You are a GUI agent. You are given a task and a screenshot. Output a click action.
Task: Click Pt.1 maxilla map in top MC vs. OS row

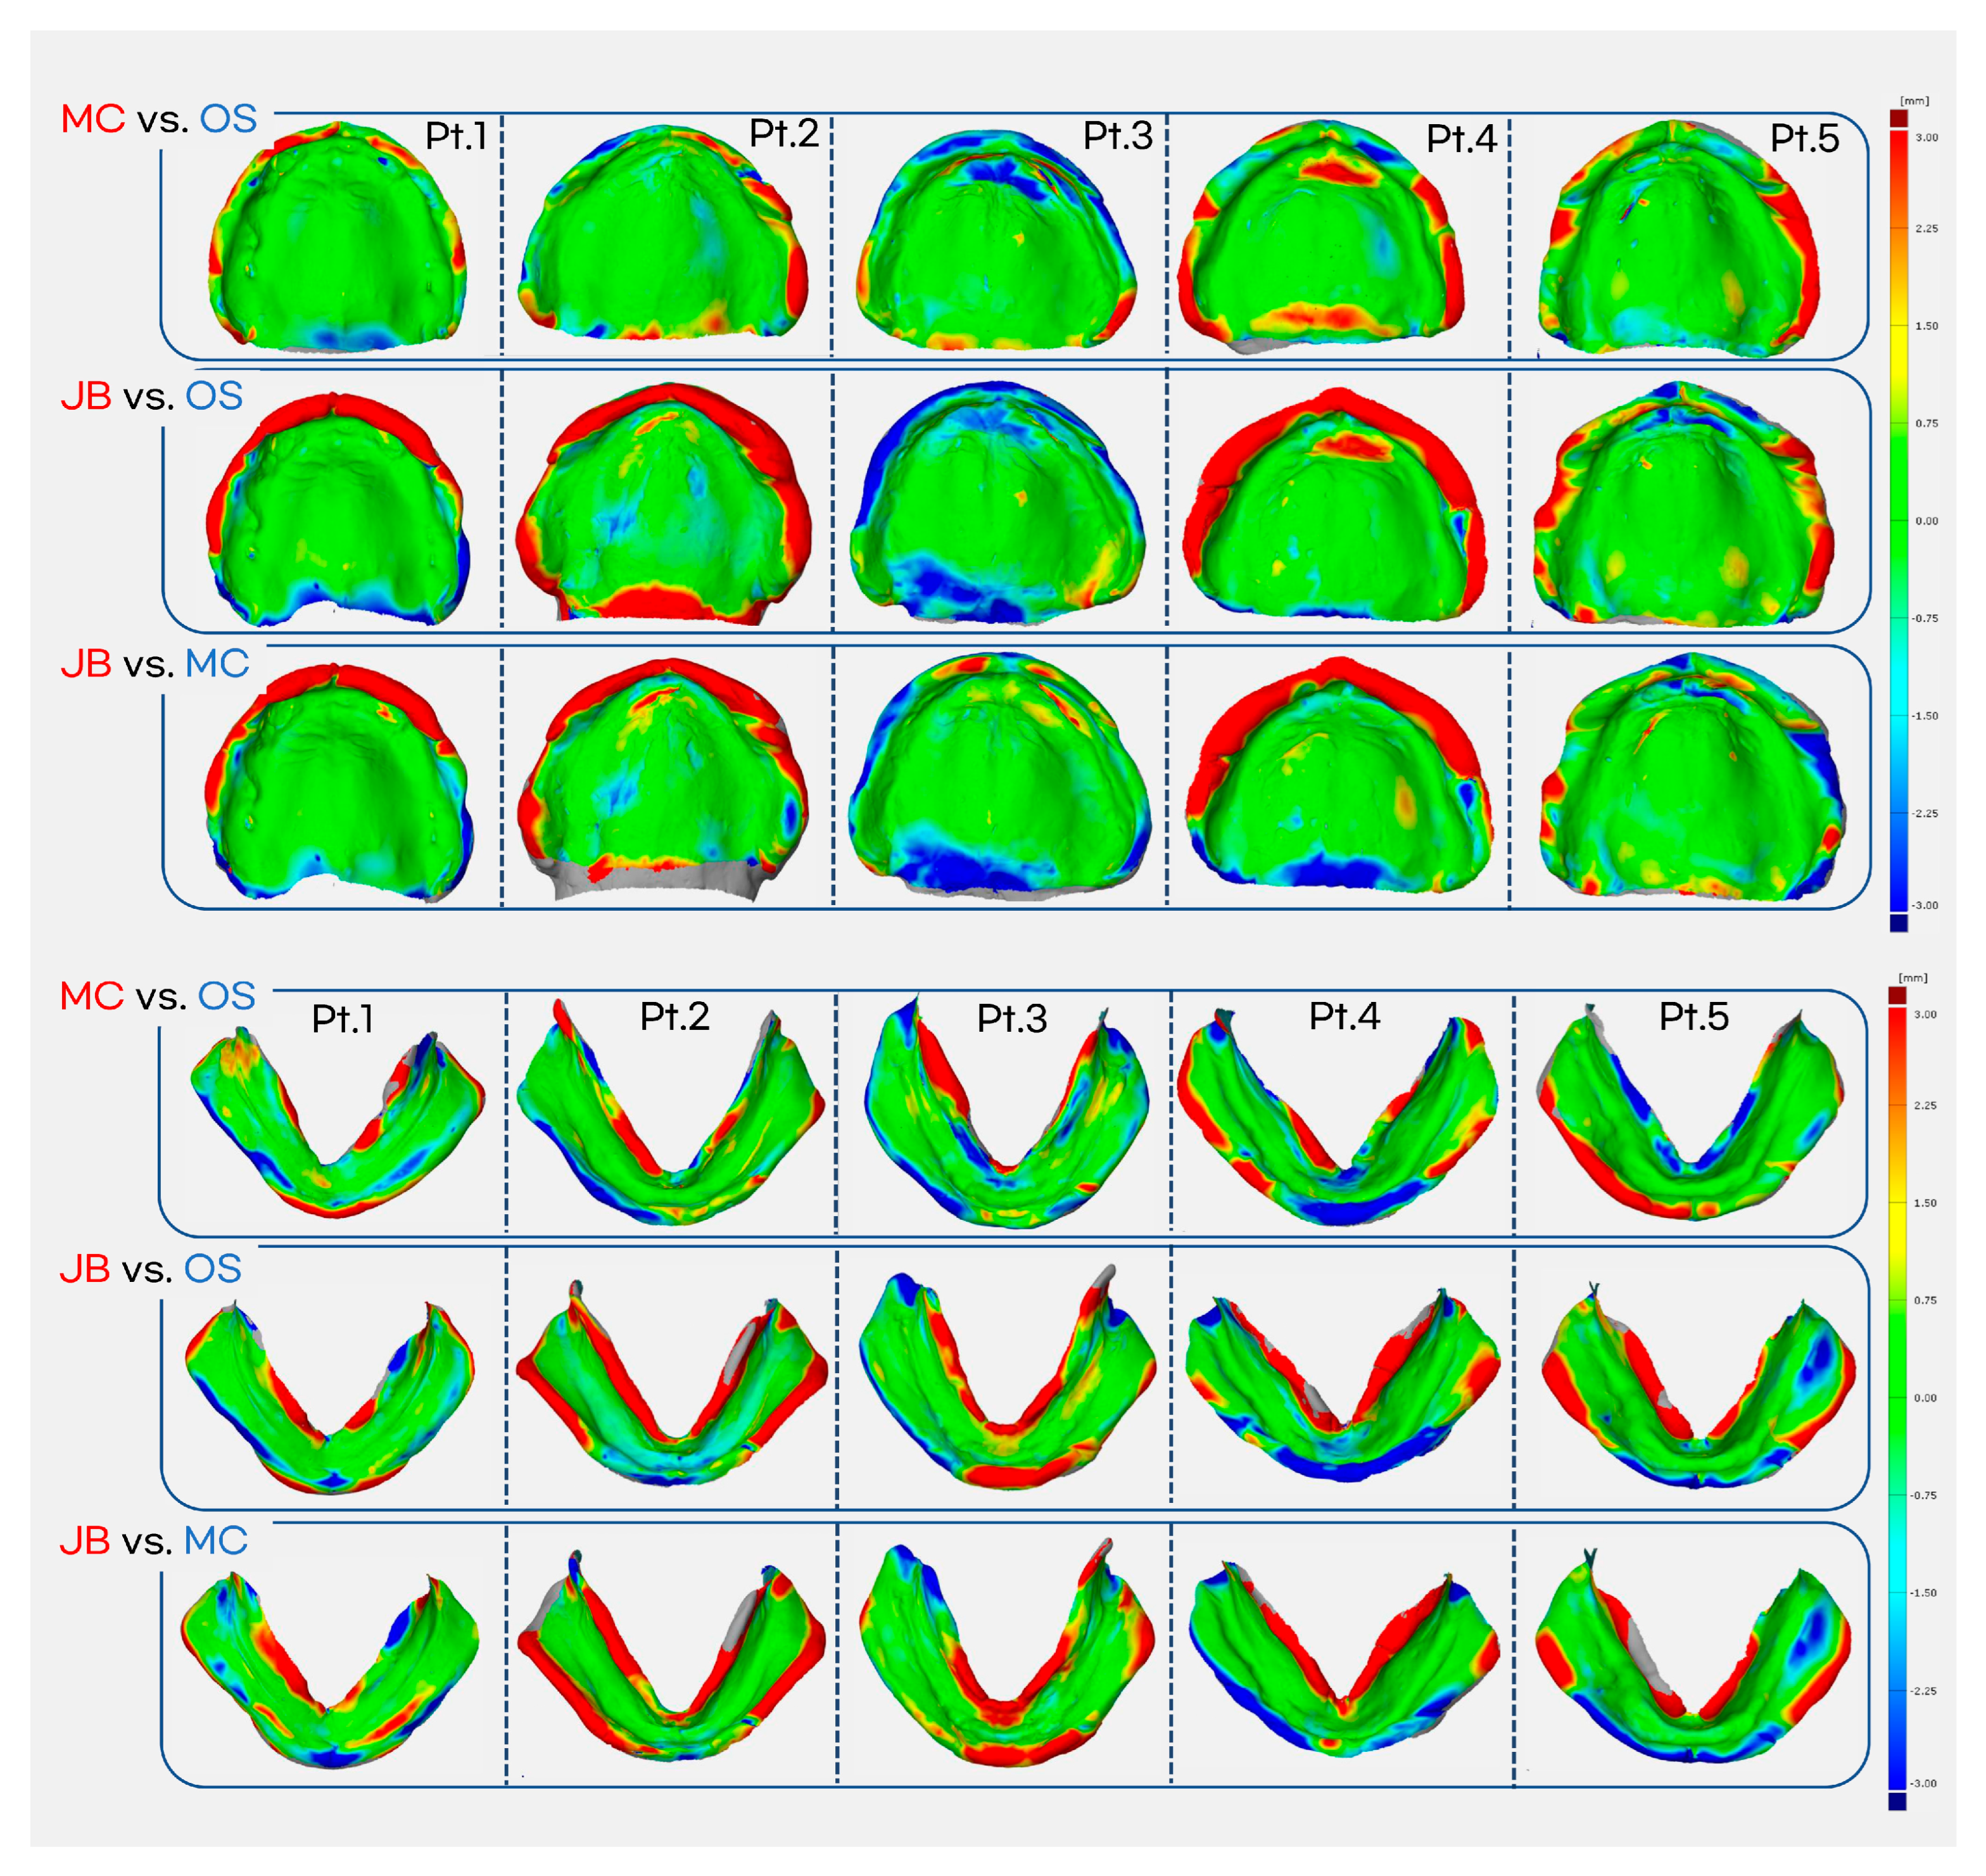[x=337, y=240]
